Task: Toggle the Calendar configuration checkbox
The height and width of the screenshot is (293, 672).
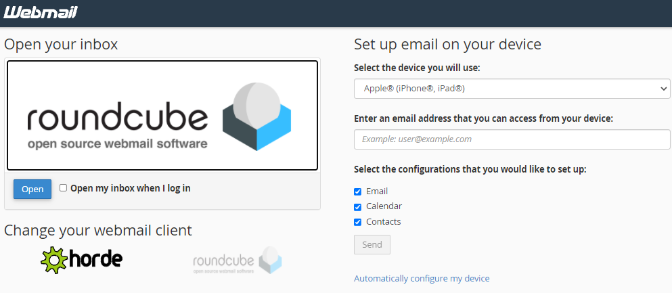Action: [358, 207]
